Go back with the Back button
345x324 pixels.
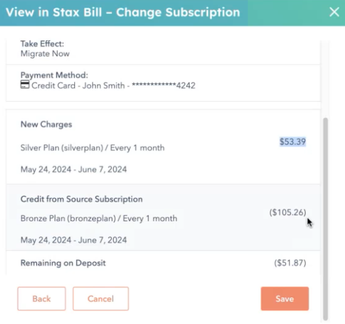click(x=41, y=299)
